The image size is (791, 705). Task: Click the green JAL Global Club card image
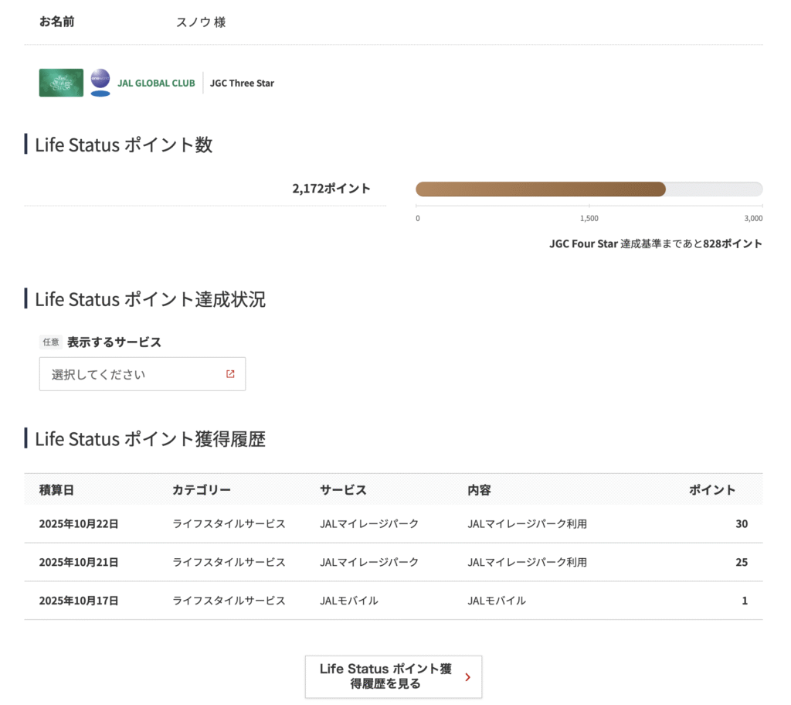click(x=61, y=83)
